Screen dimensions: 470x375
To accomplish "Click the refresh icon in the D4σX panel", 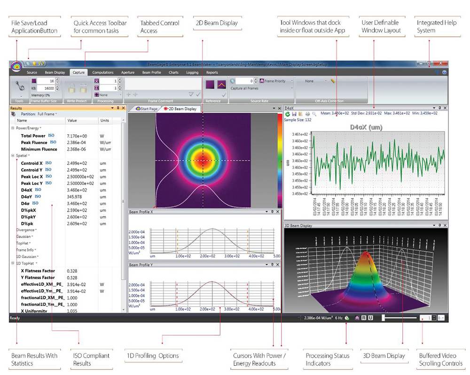I will click(288, 114).
